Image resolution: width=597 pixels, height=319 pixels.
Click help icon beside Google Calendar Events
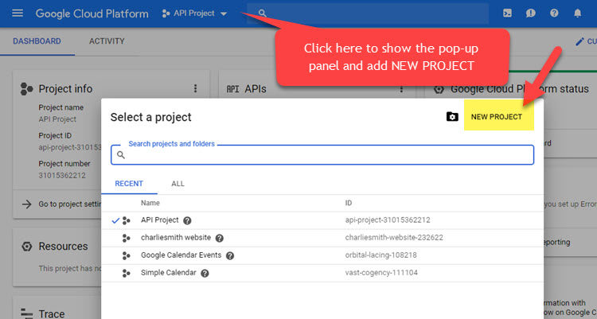[x=230, y=255]
